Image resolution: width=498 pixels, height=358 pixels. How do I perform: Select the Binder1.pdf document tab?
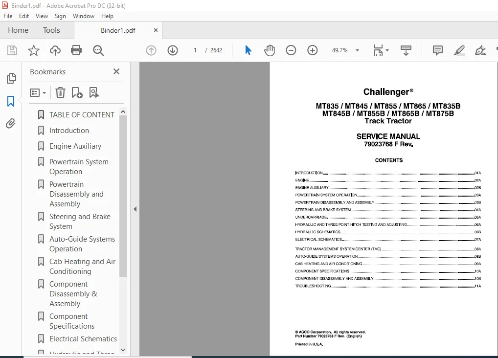(x=118, y=30)
